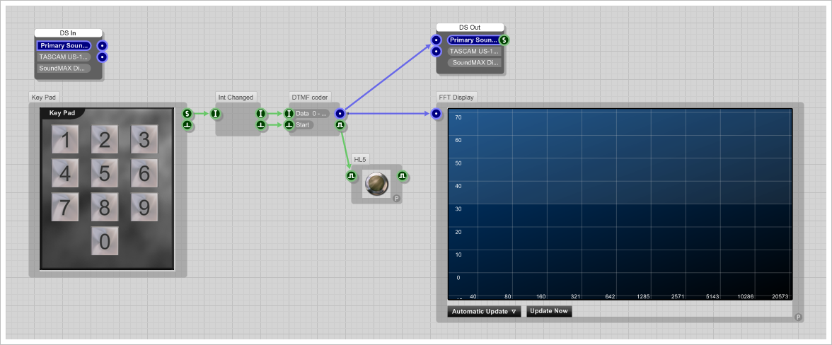Click the Update Now button
This screenshot has width=832, height=345.
pyautogui.click(x=549, y=311)
